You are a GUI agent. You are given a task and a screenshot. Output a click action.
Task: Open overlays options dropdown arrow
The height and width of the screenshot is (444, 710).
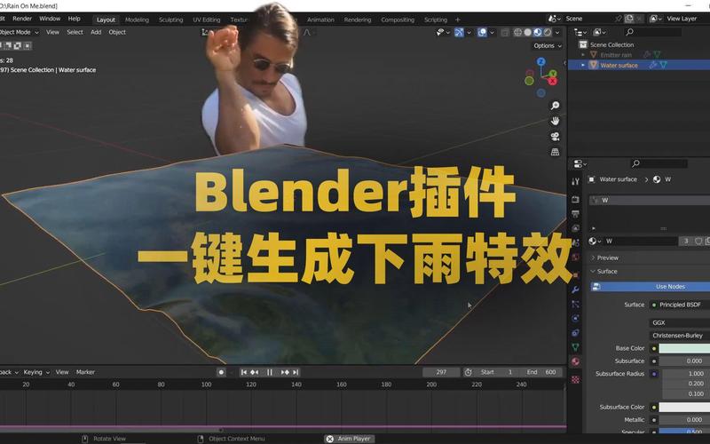pyautogui.click(x=492, y=32)
